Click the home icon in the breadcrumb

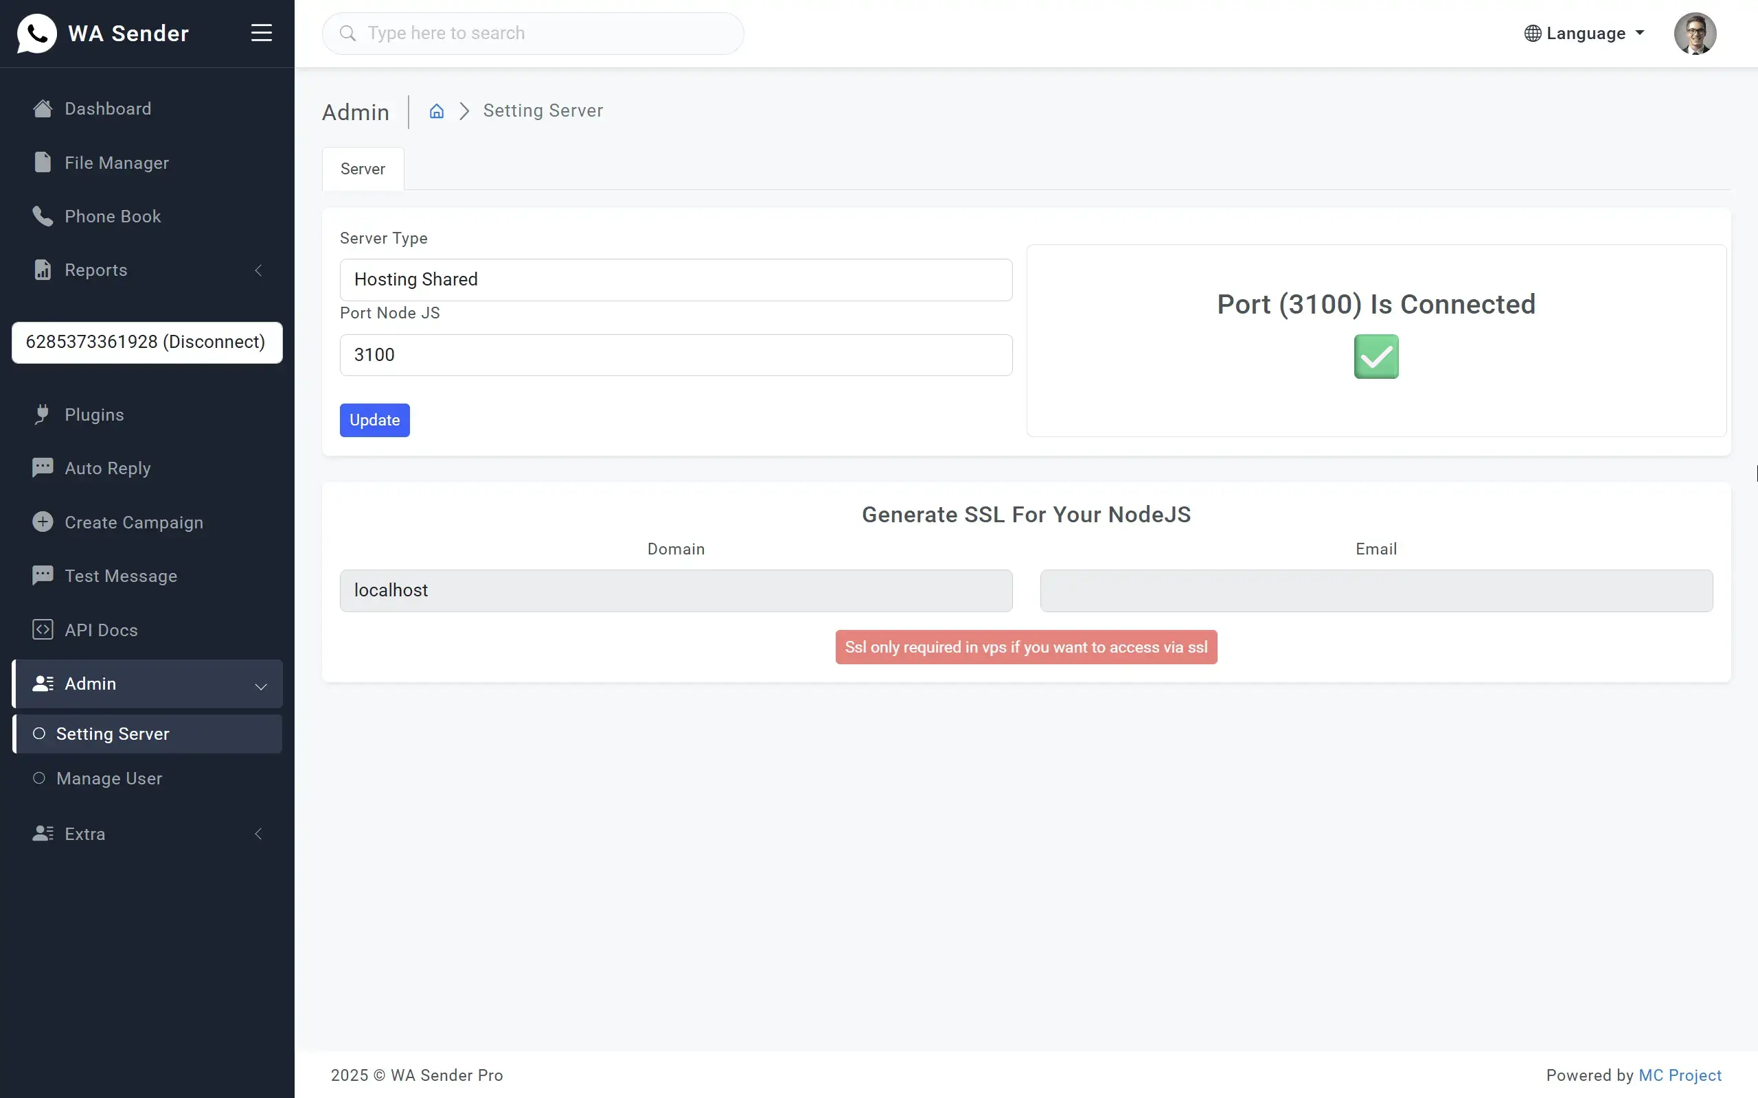(x=436, y=111)
